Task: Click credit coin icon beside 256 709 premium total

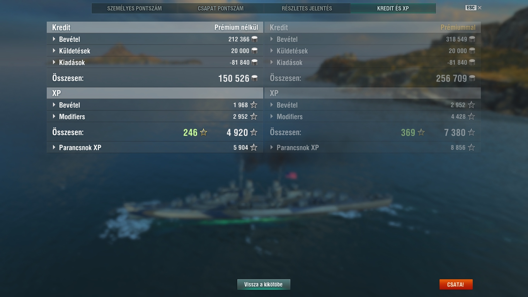Action: (x=472, y=78)
